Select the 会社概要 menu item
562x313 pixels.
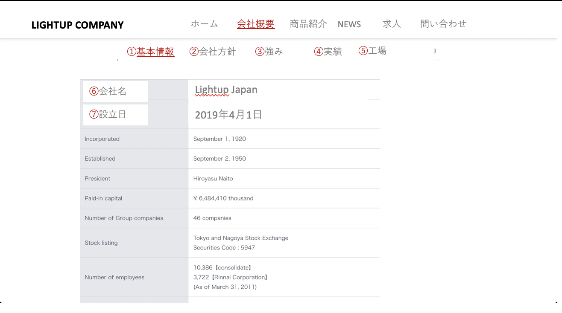pyautogui.click(x=256, y=24)
